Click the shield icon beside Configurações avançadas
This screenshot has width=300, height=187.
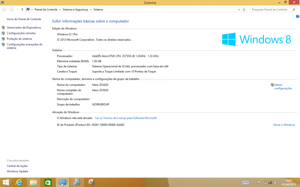pos(3,45)
